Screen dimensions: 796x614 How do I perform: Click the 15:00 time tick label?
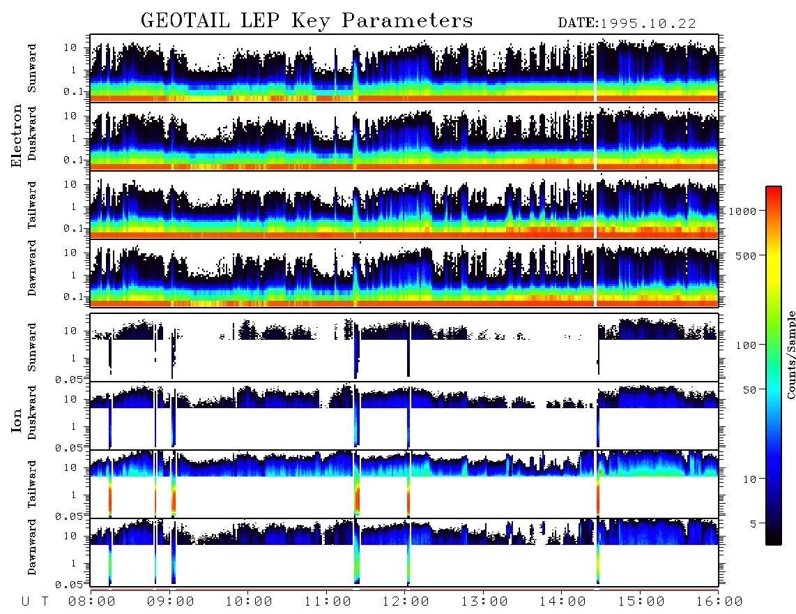pos(641,602)
